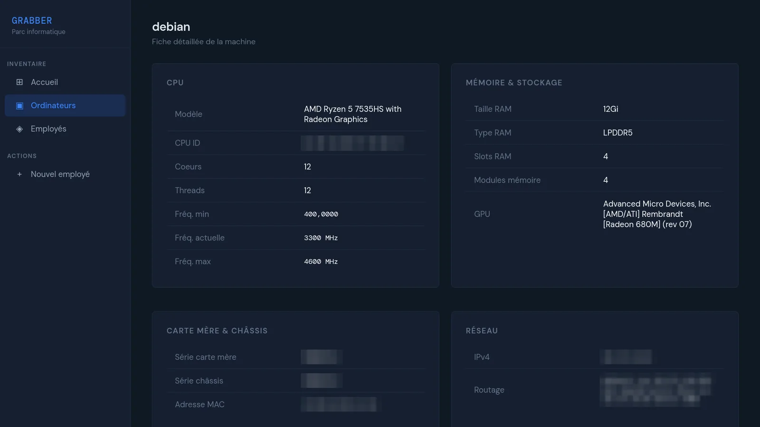Click the Ordinateurs square icon
This screenshot has width=760, height=427.
19,105
